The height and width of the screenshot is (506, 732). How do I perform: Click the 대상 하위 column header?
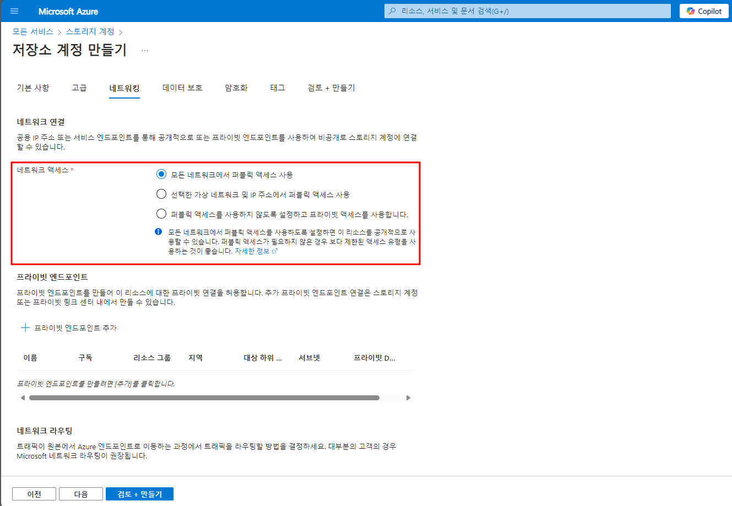tap(263, 358)
